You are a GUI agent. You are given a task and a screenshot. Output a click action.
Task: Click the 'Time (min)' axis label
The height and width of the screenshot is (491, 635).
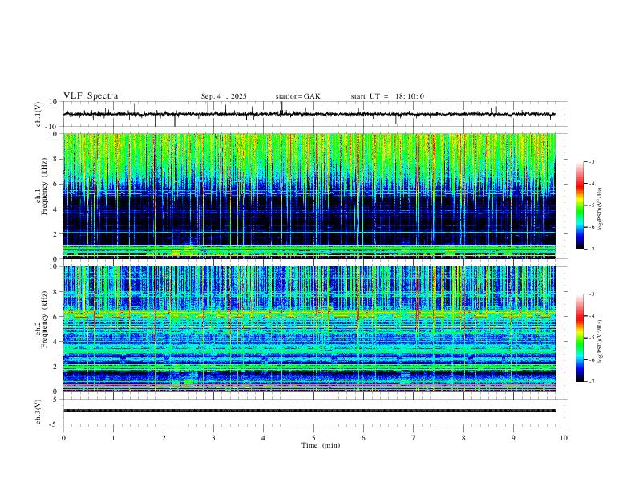point(321,445)
